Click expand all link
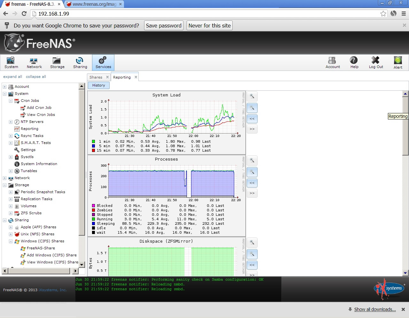 pyautogui.click(x=12, y=77)
